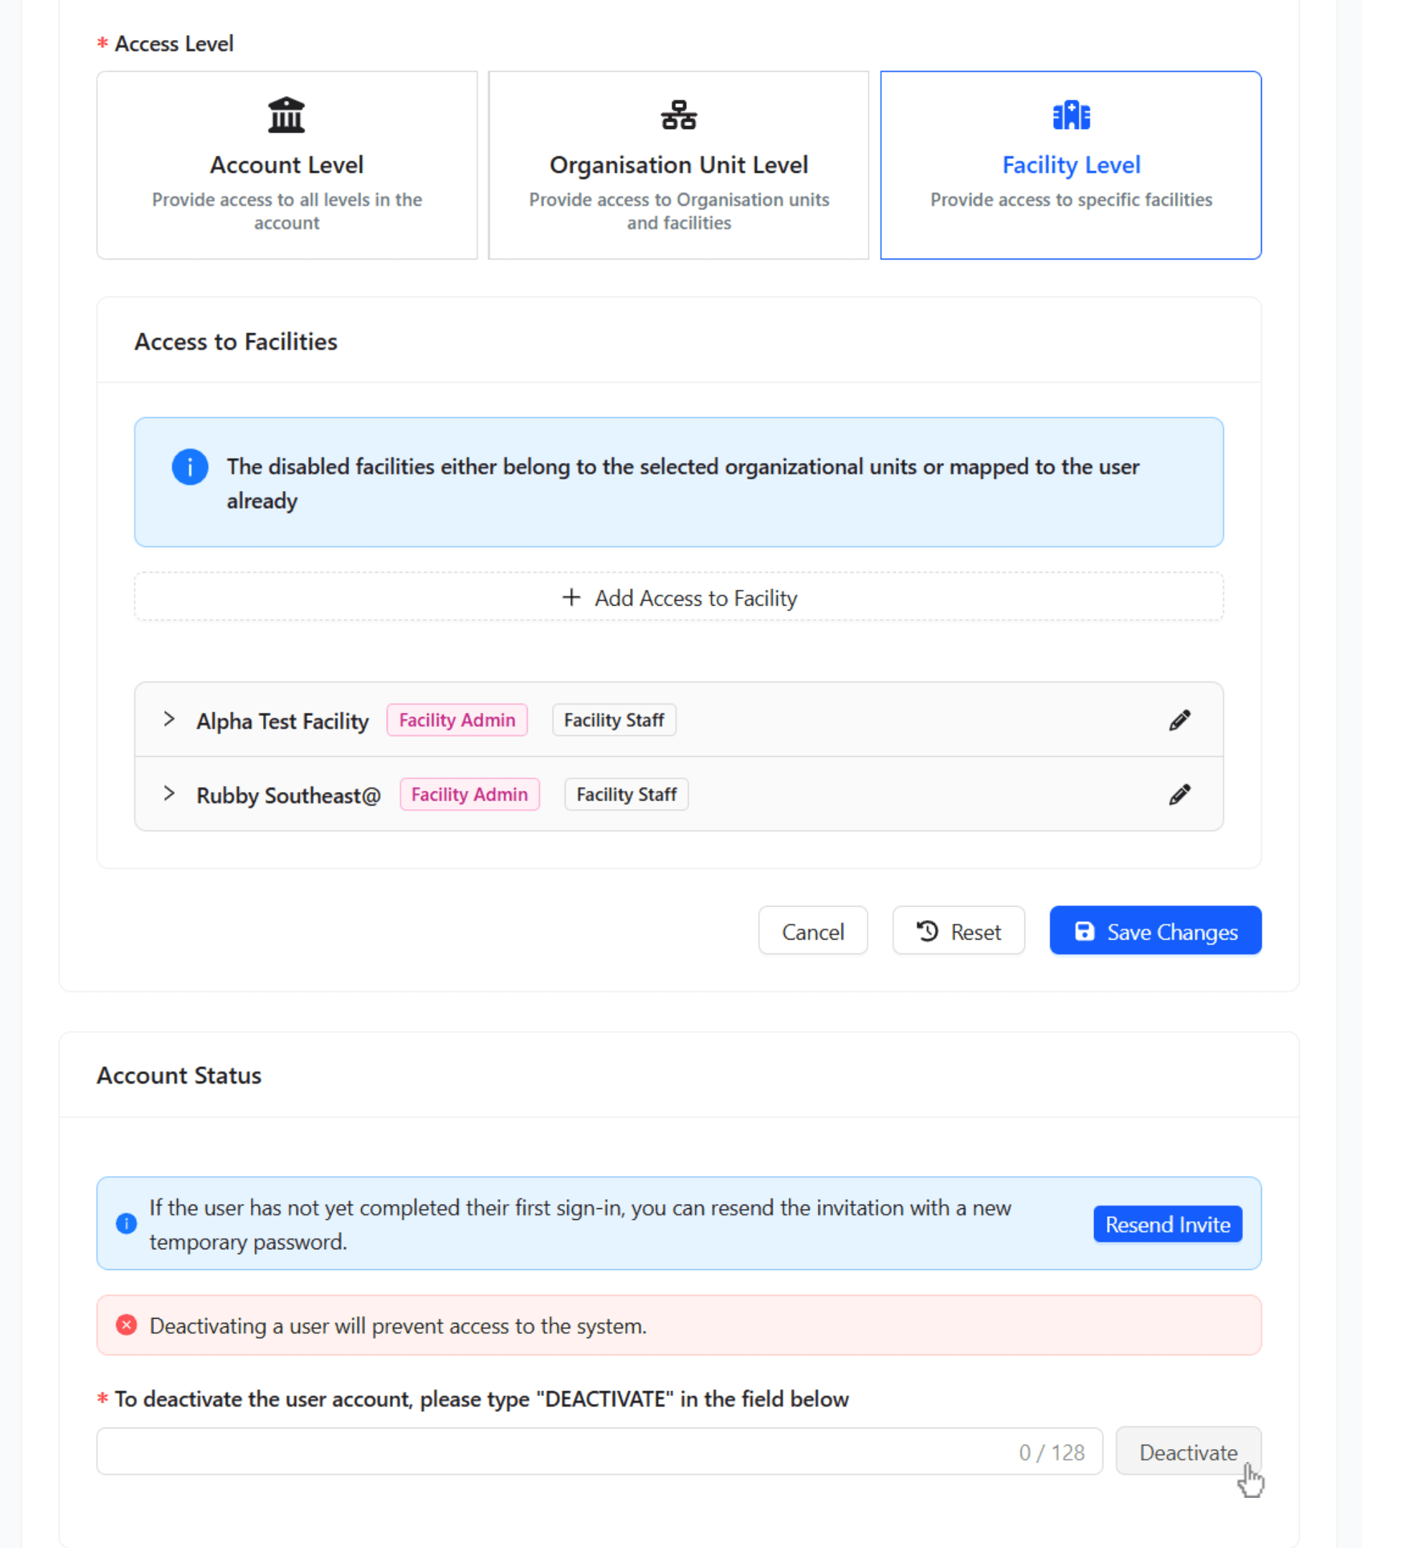
Task: Click Facility Admin tag on Alpha Test Facility
Action: point(457,720)
